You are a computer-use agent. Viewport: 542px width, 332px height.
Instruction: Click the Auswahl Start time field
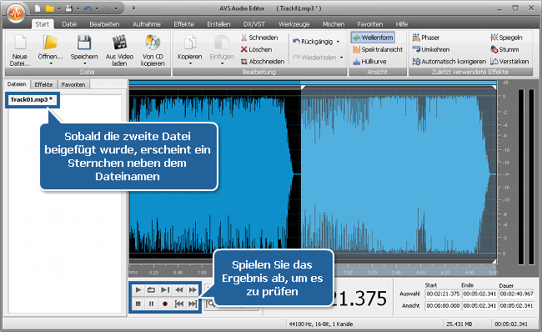[443, 294]
